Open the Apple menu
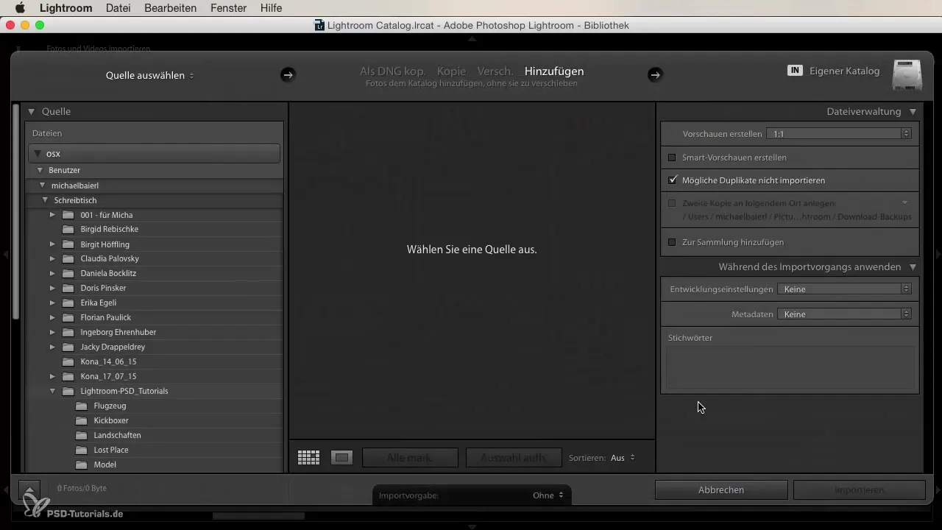Viewport: 942px width, 530px height. (x=19, y=8)
